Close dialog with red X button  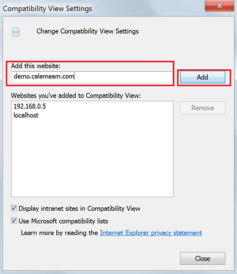(219, 6)
